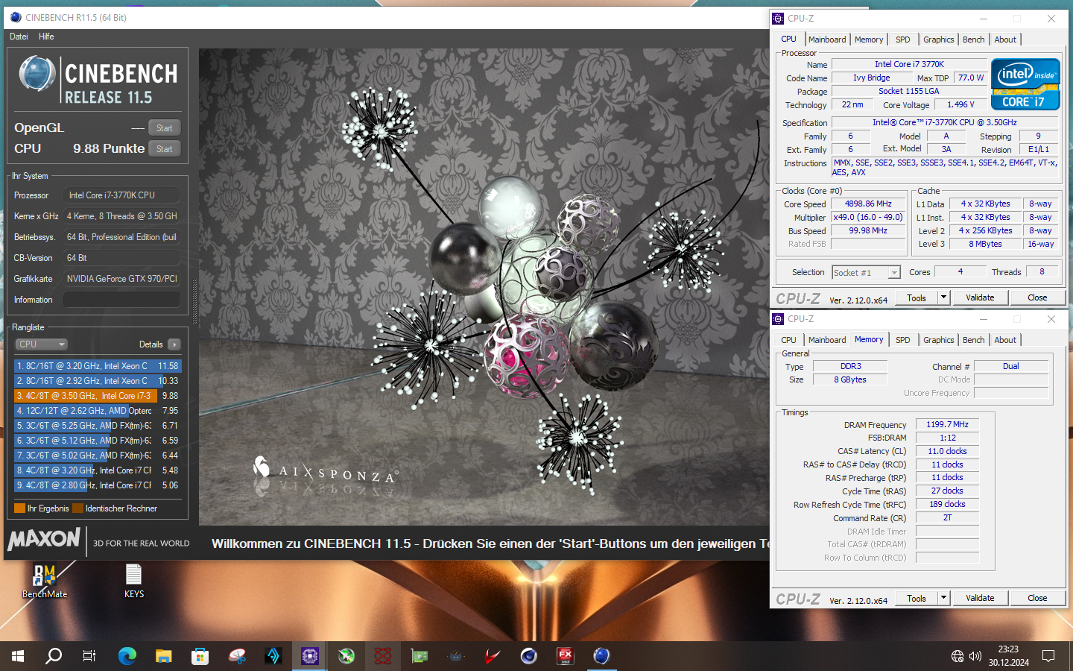
Task: Click the DRAM Frequency 1199.7 MHz value
Action: click(x=947, y=424)
